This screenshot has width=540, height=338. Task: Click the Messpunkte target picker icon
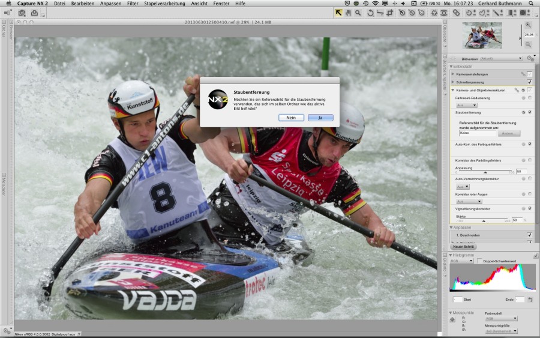point(452,320)
